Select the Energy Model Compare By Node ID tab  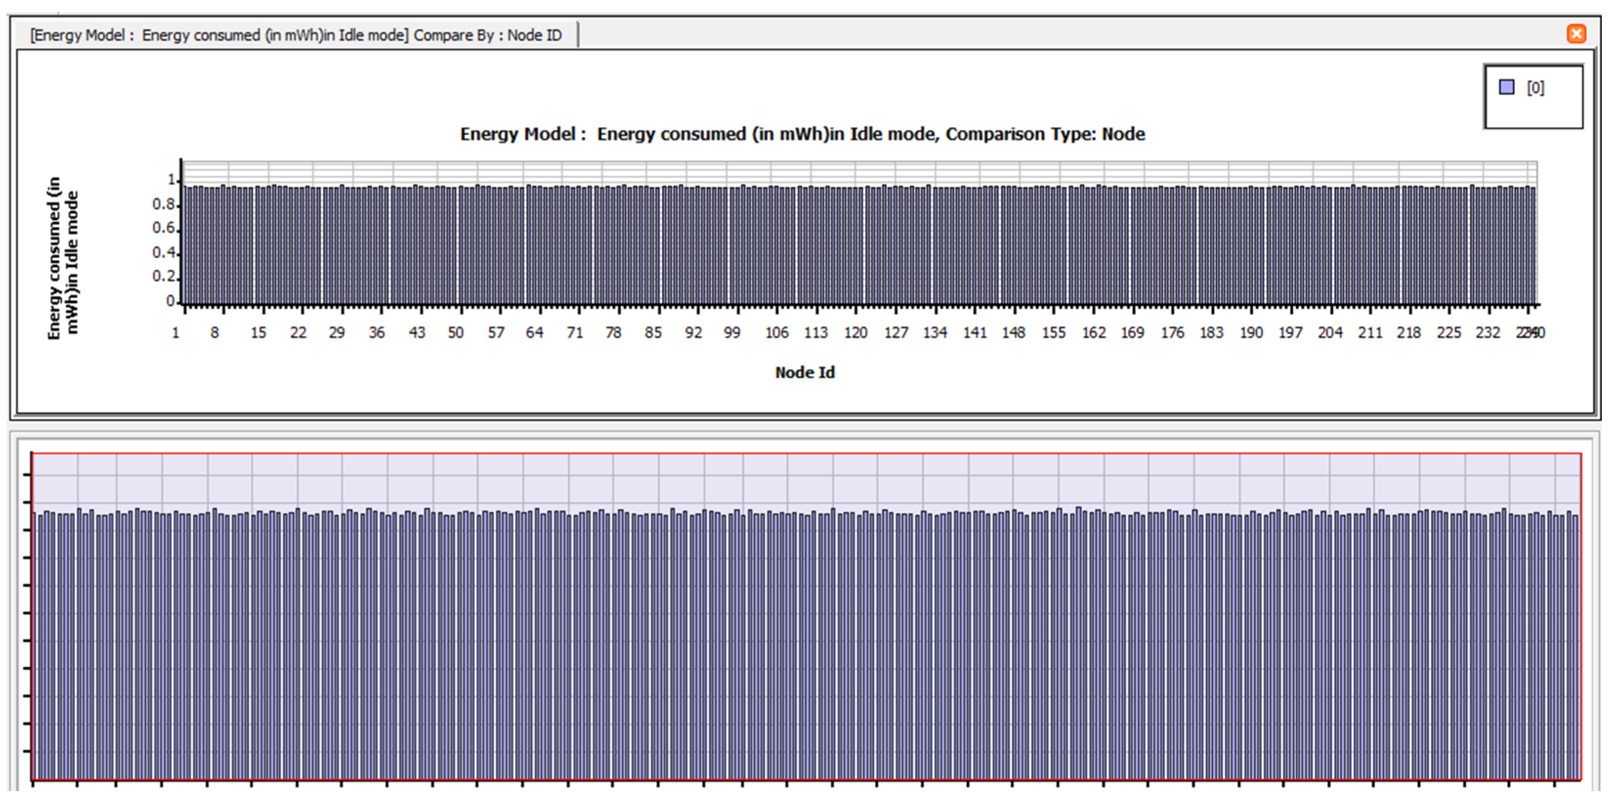(x=296, y=35)
